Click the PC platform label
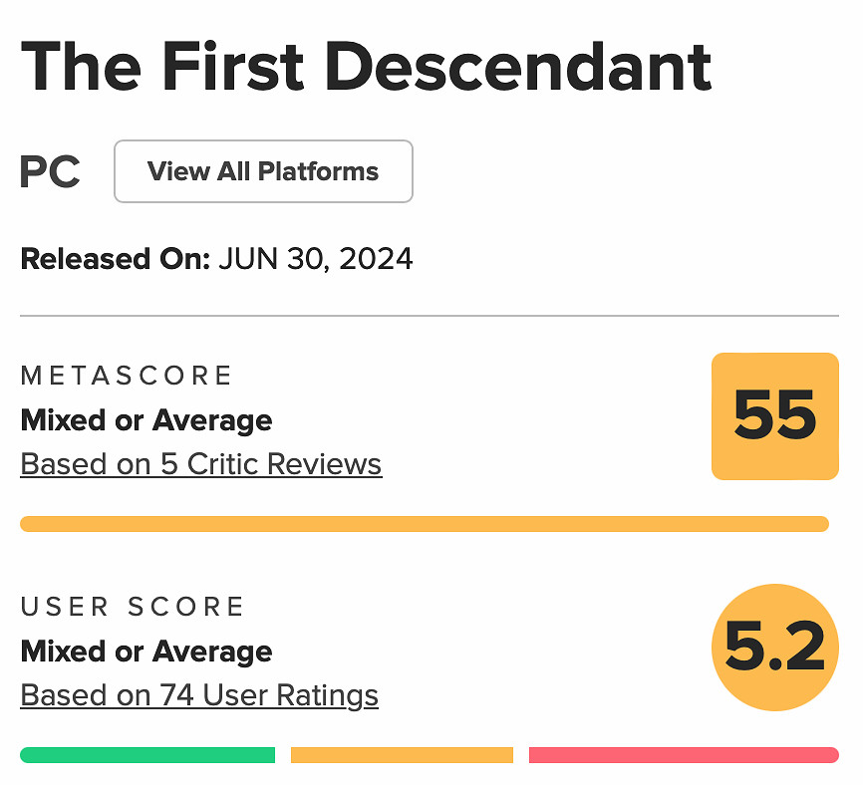Viewport: 863px width, 785px height. point(50,172)
